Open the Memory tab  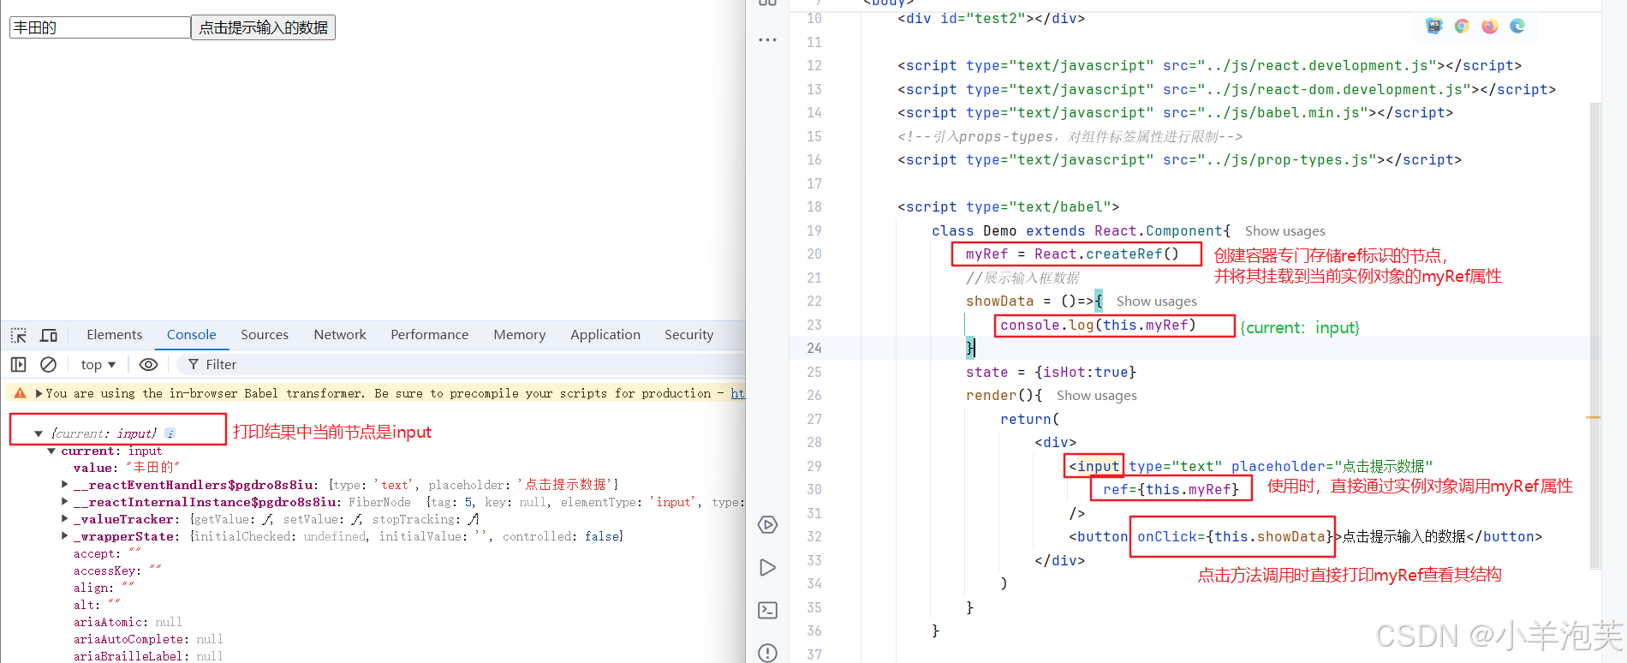519,335
